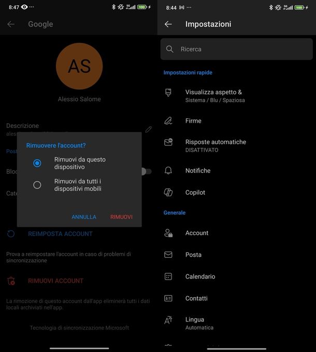316x352 pixels.
Task: Tap the Bluetooth icon in right status bar
Action: click(271, 7)
